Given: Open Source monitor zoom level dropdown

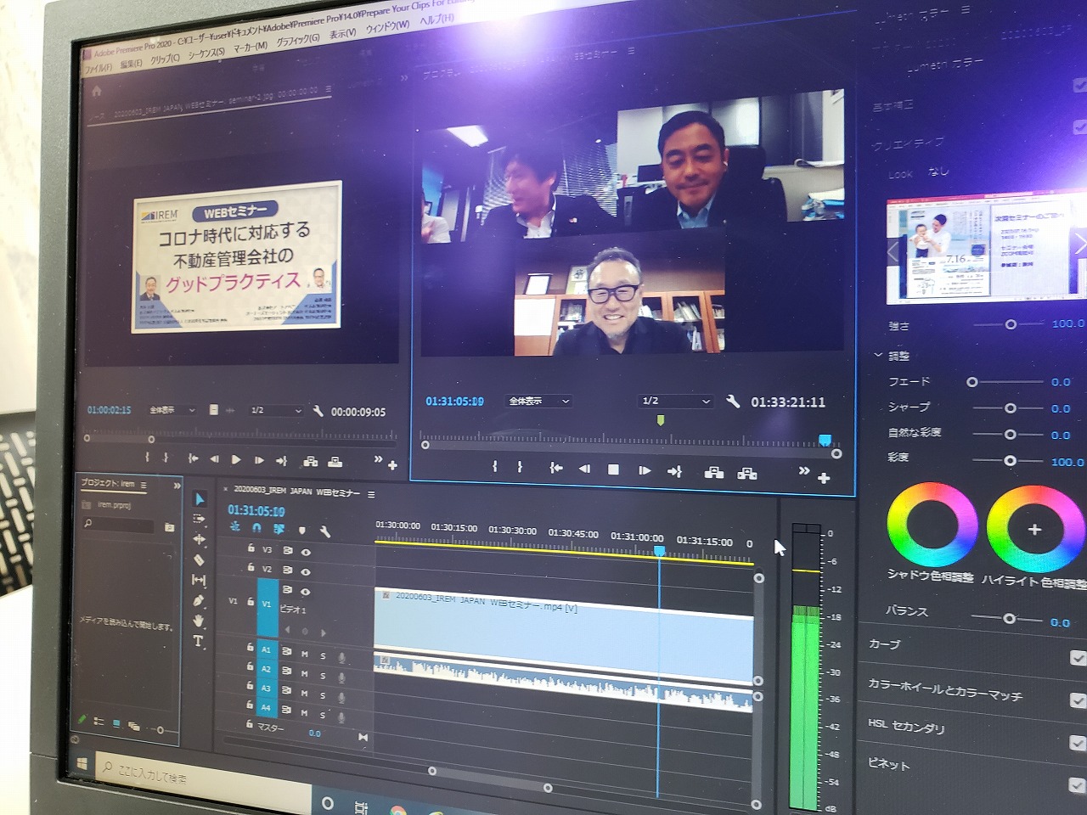Looking at the screenshot, I should 172,410.
